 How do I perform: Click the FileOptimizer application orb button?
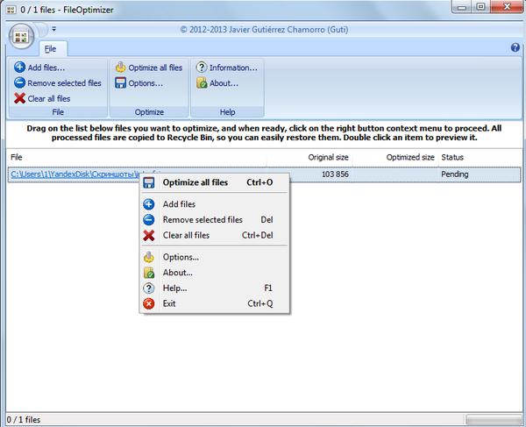21,36
